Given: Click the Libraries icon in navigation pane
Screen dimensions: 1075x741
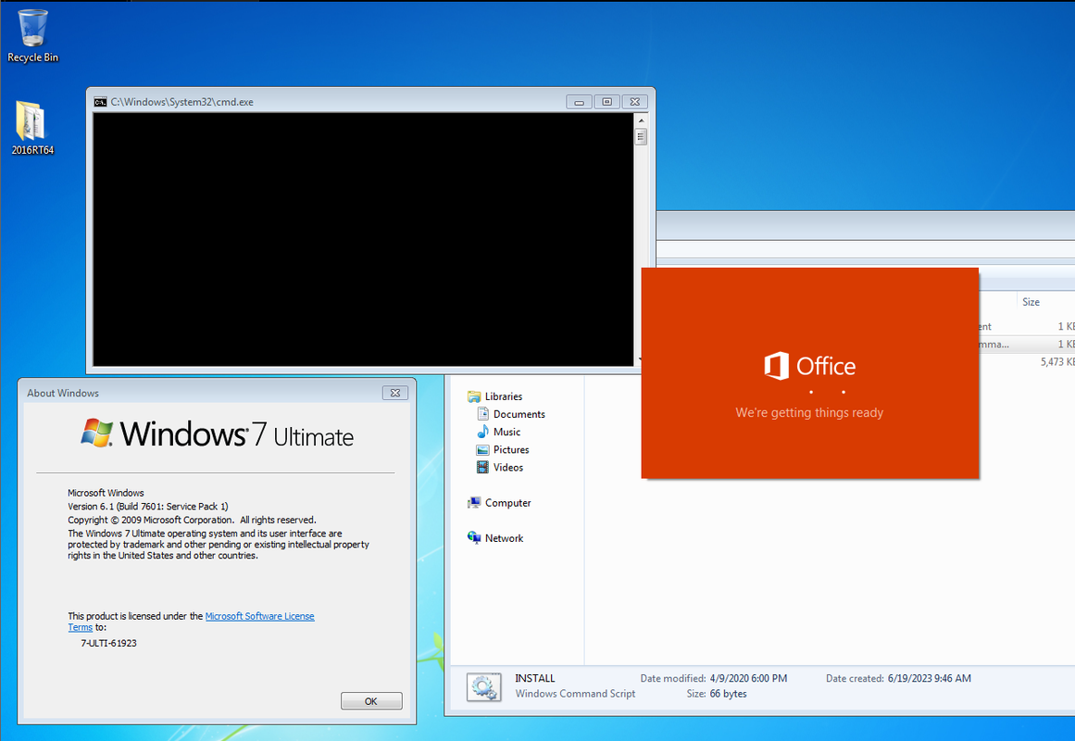Looking at the screenshot, I should pos(474,396).
